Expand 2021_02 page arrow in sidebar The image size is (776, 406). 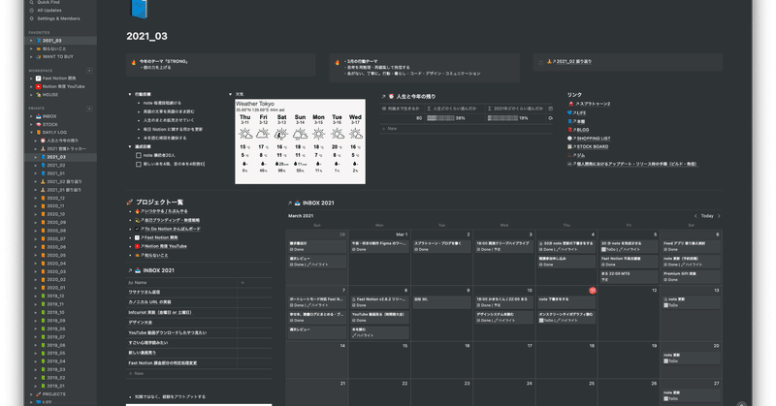tap(36, 165)
